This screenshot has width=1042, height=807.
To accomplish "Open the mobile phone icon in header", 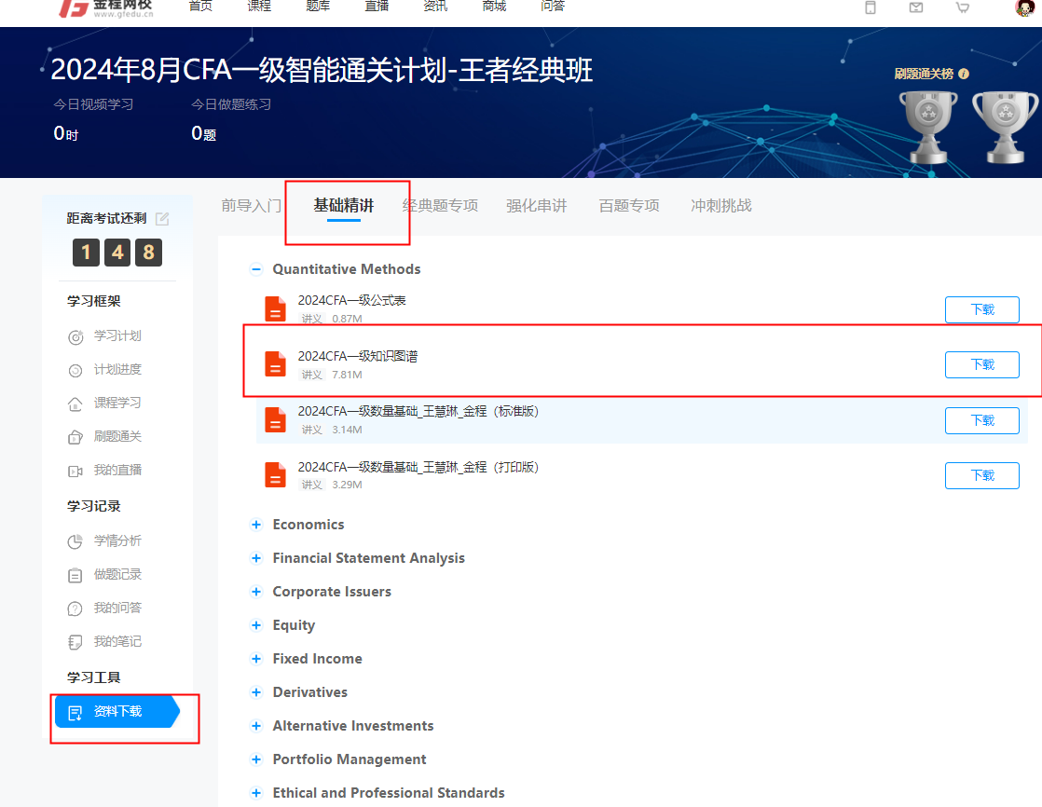I will click(x=871, y=7).
